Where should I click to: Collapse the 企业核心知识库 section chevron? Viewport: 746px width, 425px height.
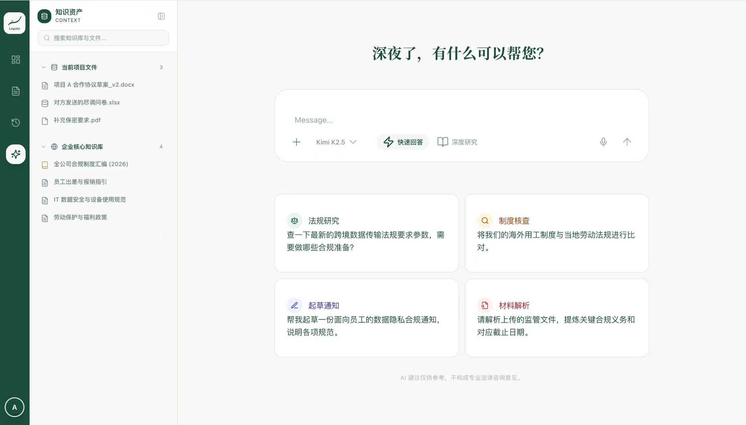pyautogui.click(x=44, y=146)
